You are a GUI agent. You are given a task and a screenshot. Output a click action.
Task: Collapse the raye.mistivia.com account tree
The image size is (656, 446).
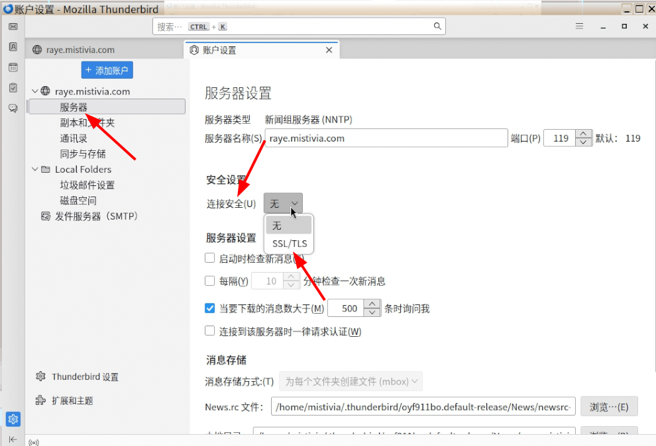tap(35, 91)
